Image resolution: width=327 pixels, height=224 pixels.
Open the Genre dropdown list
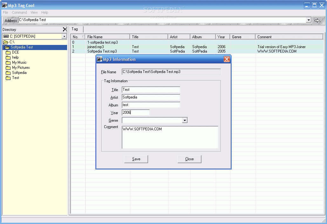coord(185,120)
